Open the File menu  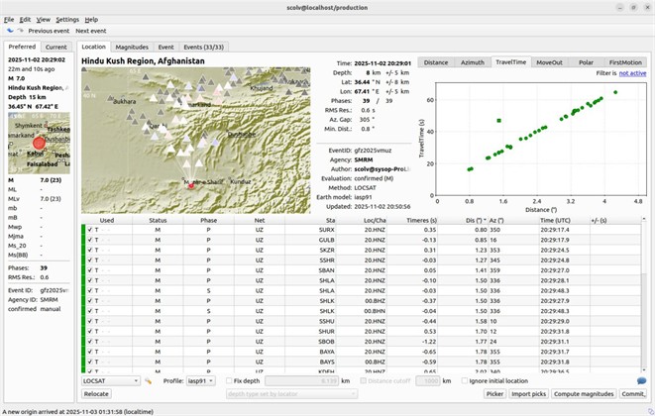click(9, 20)
